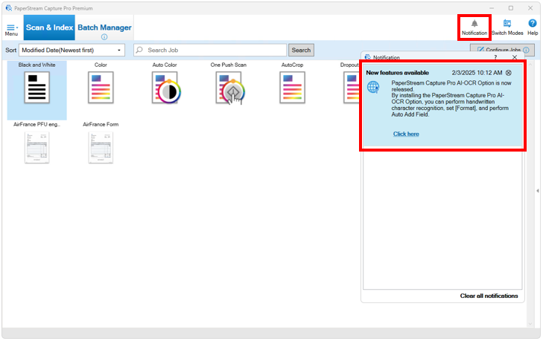Click the globe icon in the notification
This screenshot has height=341, width=543.
click(x=373, y=87)
